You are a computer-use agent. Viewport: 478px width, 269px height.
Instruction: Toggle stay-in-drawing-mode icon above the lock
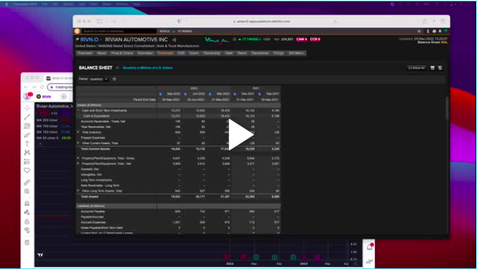click(x=27, y=212)
